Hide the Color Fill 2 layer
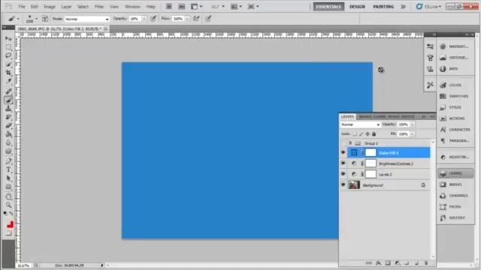 tap(343, 152)
